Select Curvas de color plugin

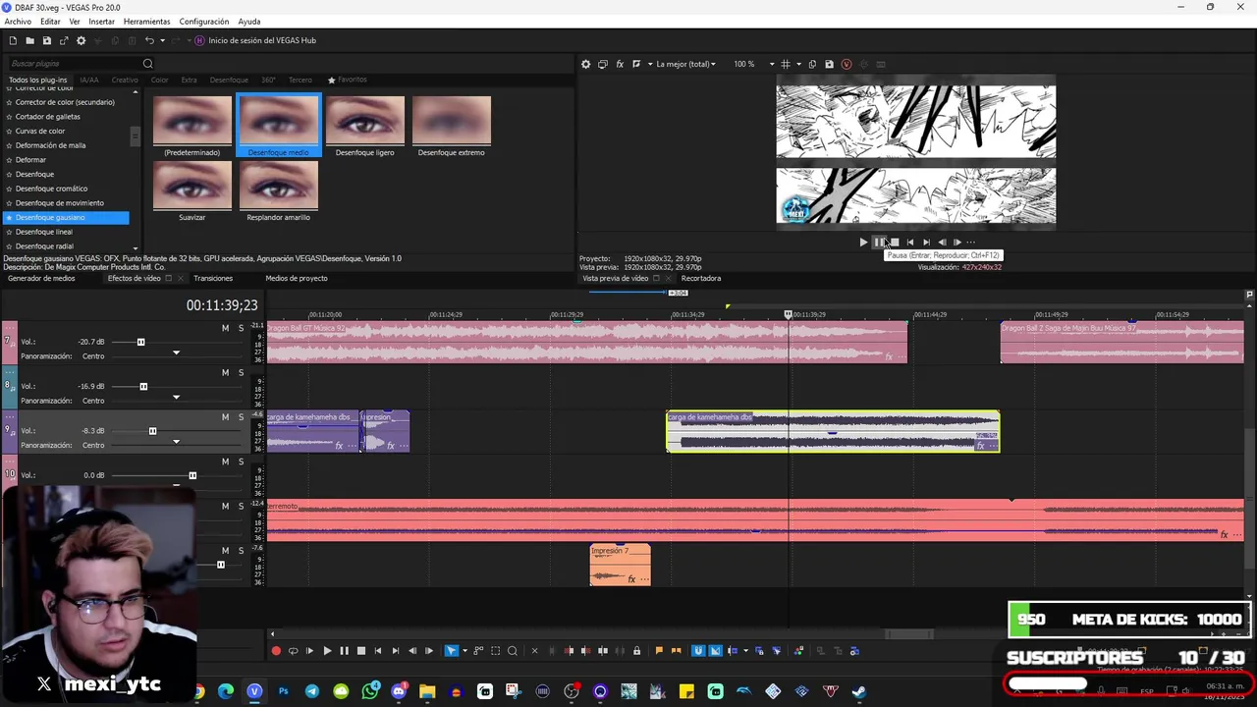point(40,131)
